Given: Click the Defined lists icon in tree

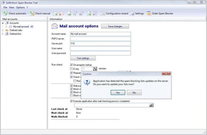Looking at the screenshot, I should coord(7,34).
